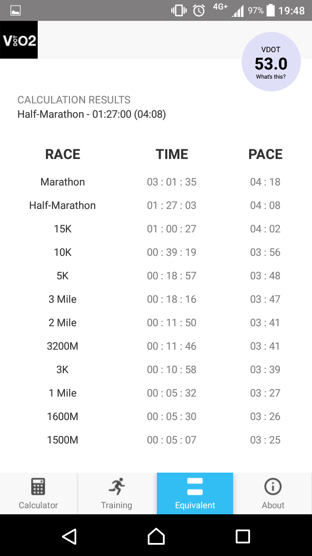
Task: Tap the VDOT O2 app logo
Action: click(19, 40)
